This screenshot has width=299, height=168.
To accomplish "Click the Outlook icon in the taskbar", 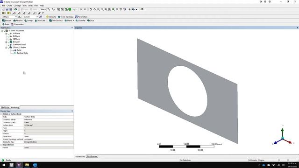I will coord(35,165).
